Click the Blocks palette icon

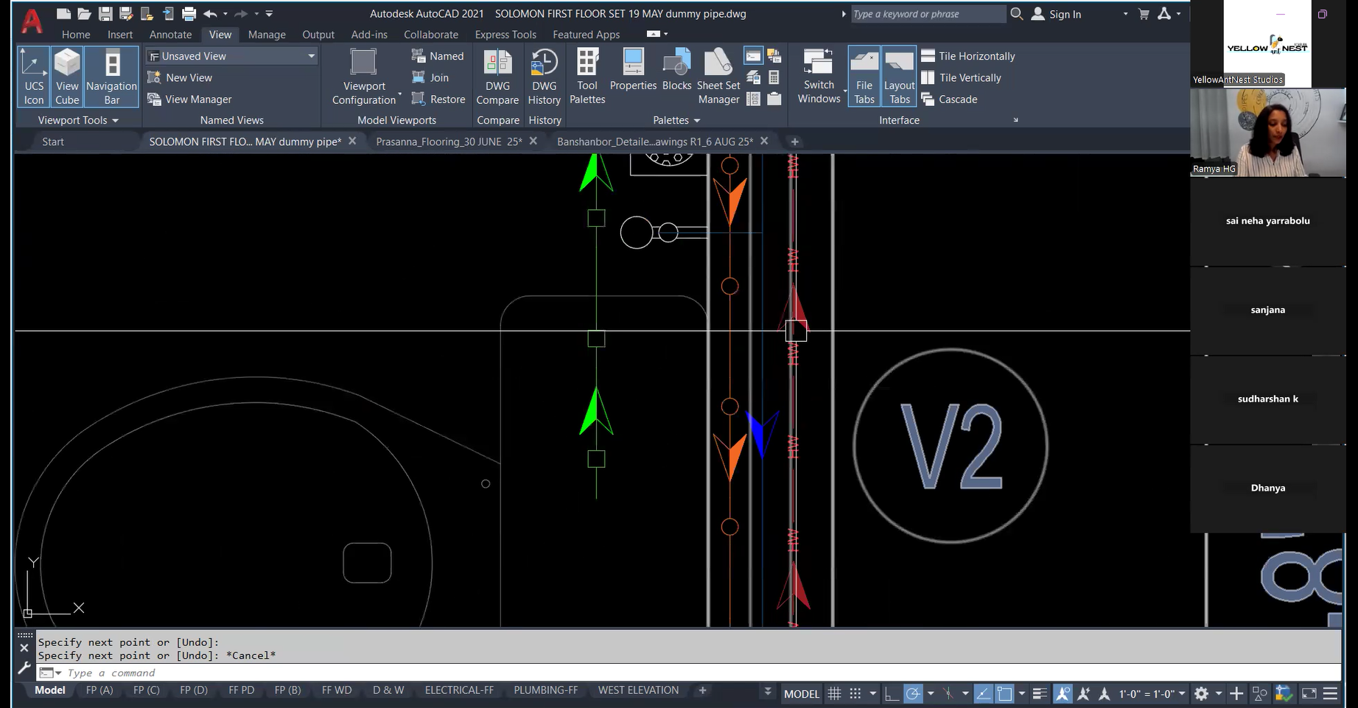[x=676, y=71]
